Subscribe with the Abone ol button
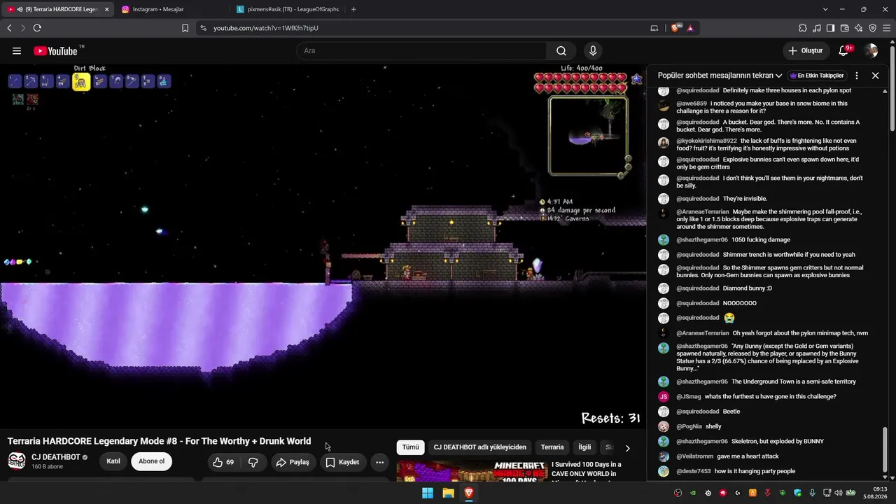 point(151,462)
